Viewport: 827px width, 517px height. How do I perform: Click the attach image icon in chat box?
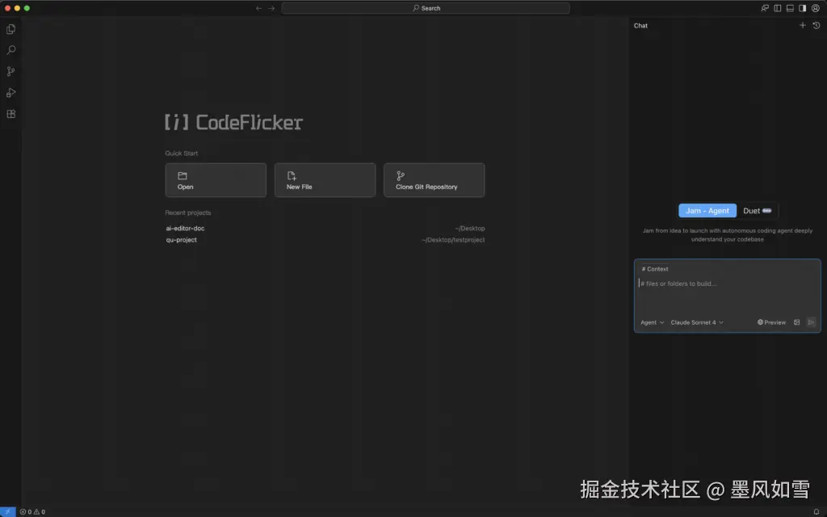tap(796, 322)
